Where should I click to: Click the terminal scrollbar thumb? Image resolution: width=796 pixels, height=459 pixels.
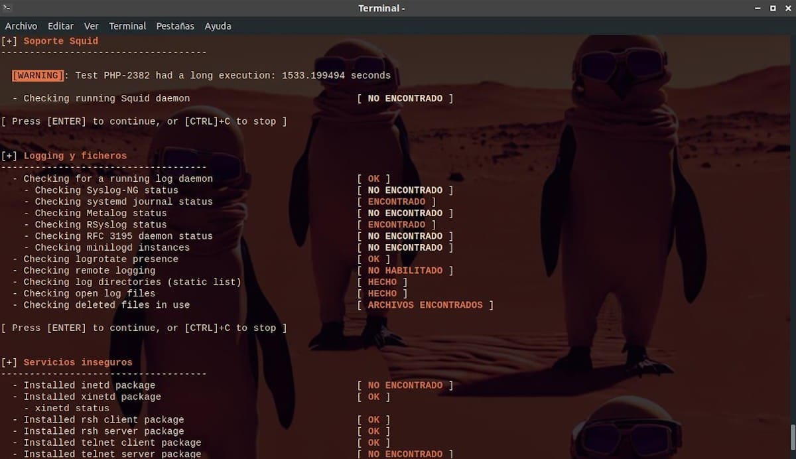(792, 438)
